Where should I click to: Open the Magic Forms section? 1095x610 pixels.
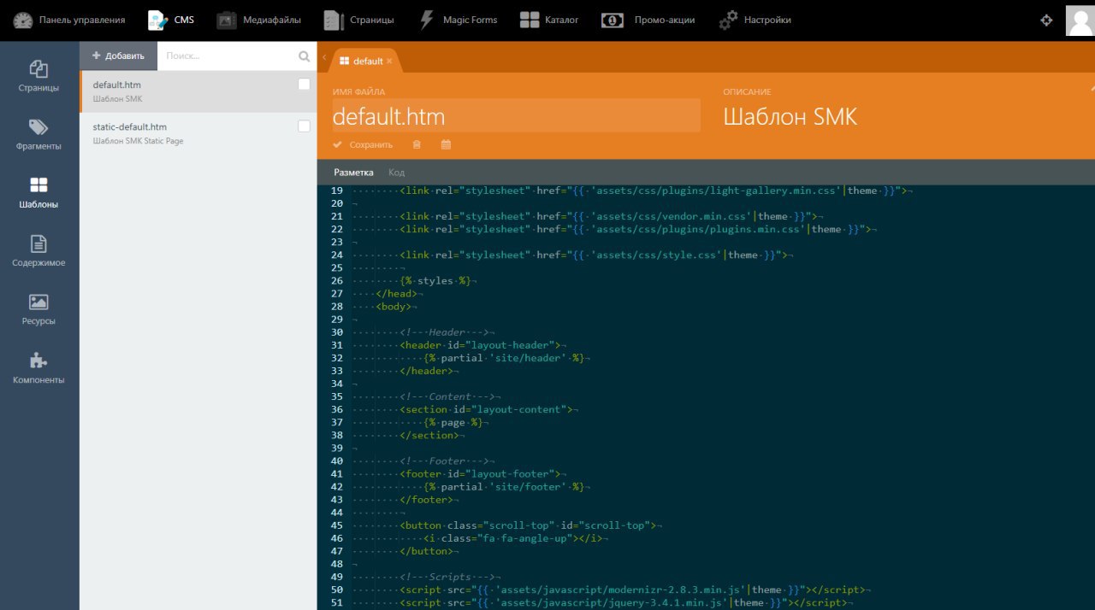click(x=458, y=20)
